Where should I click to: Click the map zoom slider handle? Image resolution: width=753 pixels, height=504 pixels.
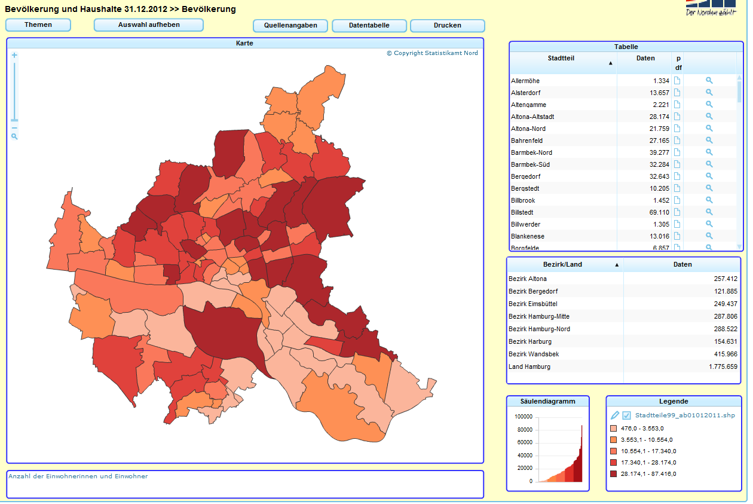[14, 120]
